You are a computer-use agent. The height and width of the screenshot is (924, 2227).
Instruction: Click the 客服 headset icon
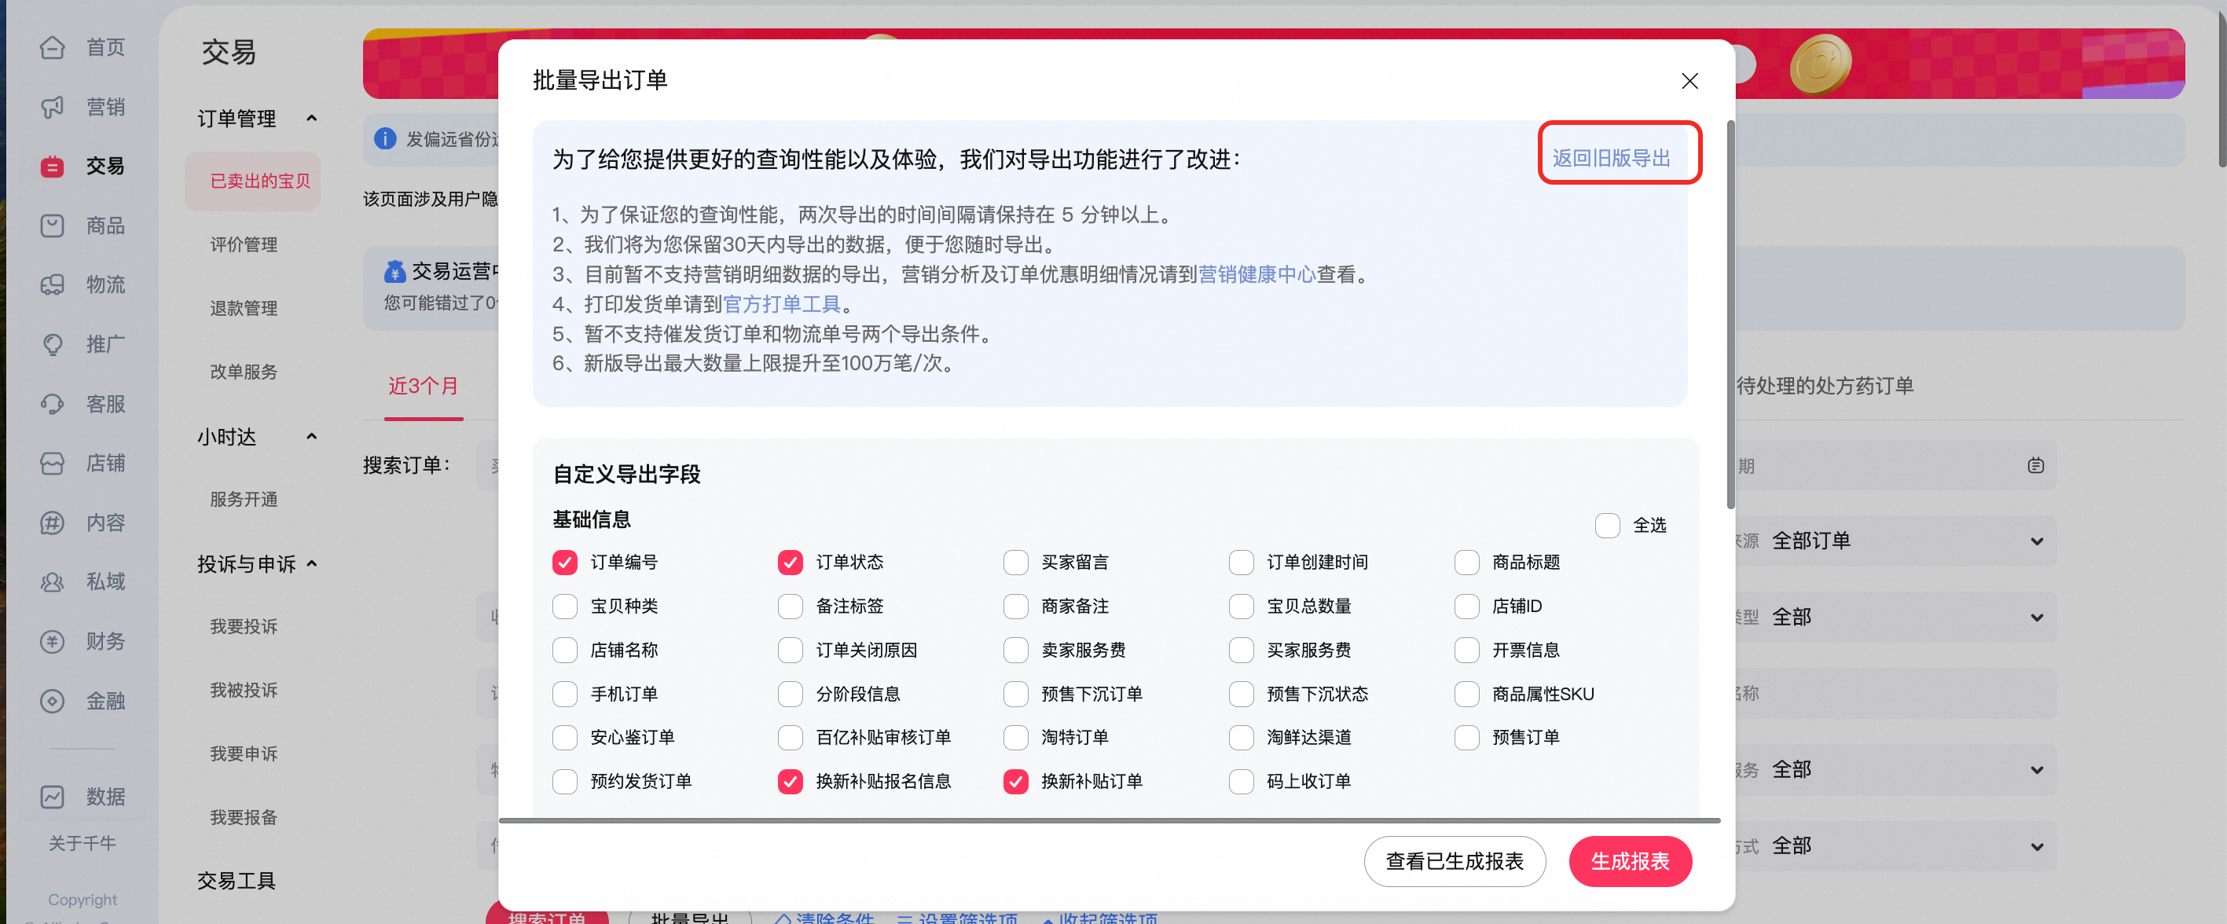point(52,404)
